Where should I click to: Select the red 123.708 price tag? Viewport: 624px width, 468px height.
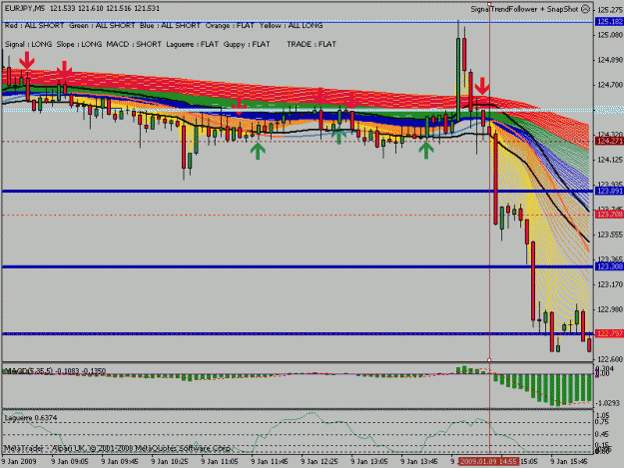[609, 215]
